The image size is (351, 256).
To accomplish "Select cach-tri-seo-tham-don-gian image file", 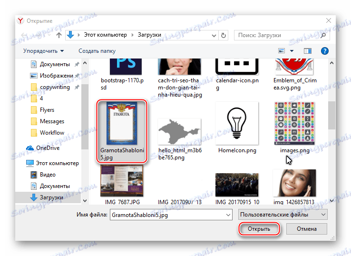I will point(180,78).
